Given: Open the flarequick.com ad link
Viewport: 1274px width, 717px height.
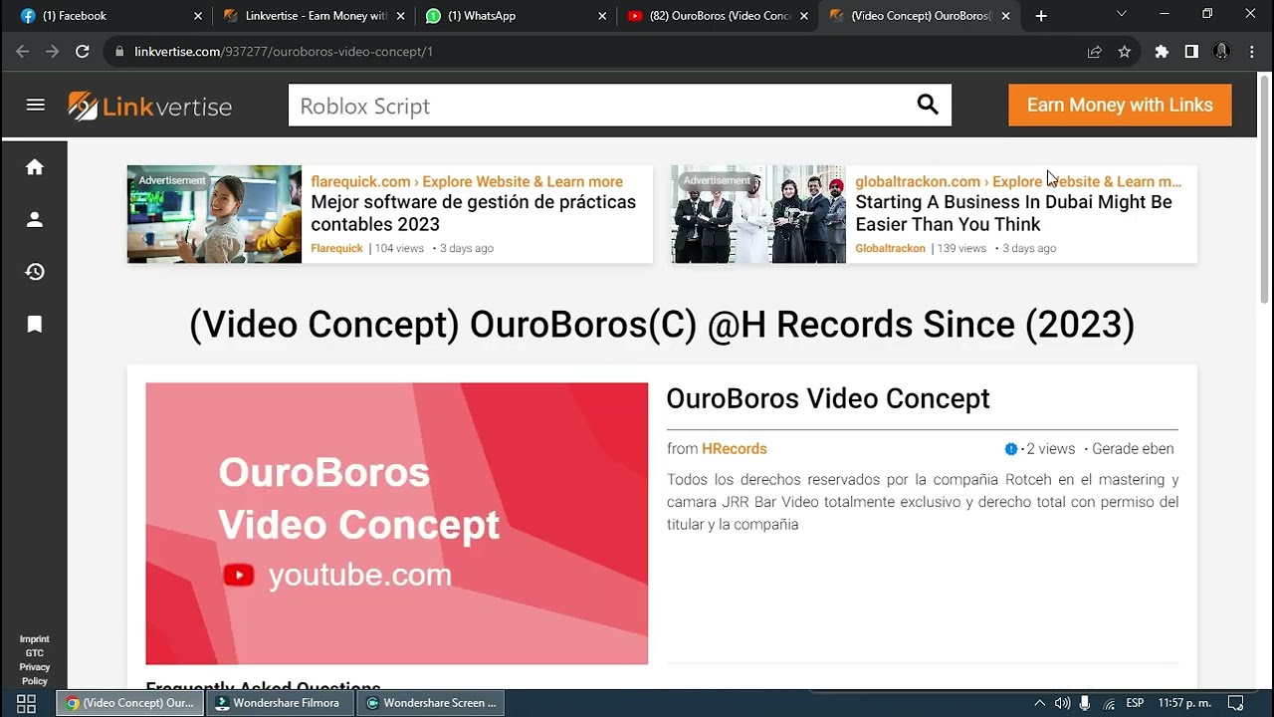Looking at the screenshot, I should [467, 181].
